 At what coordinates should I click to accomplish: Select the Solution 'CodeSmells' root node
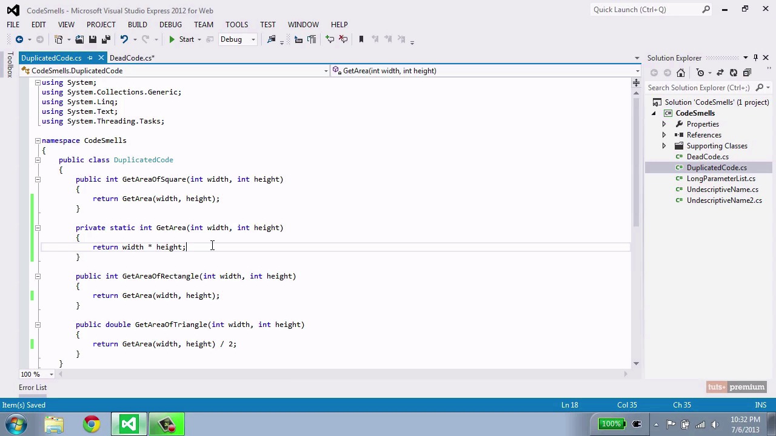[717, 102]
